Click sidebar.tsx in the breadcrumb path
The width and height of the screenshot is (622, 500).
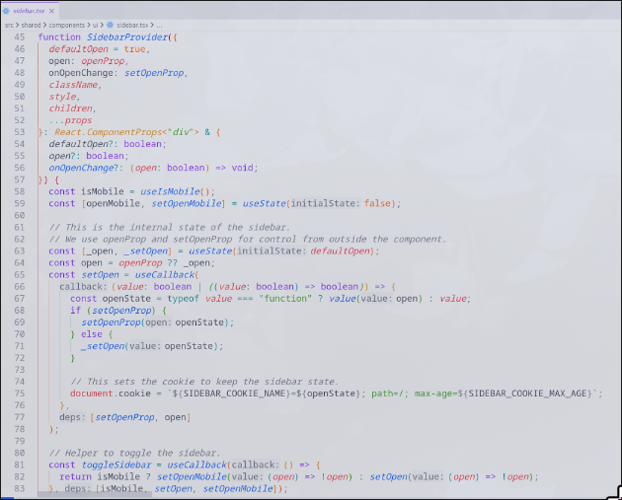pyautogui.click(x=134, y=24)
